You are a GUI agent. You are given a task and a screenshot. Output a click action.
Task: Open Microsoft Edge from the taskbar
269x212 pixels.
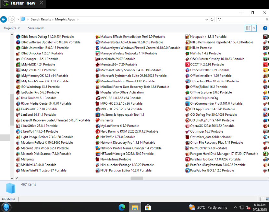(x=122, y=207)
